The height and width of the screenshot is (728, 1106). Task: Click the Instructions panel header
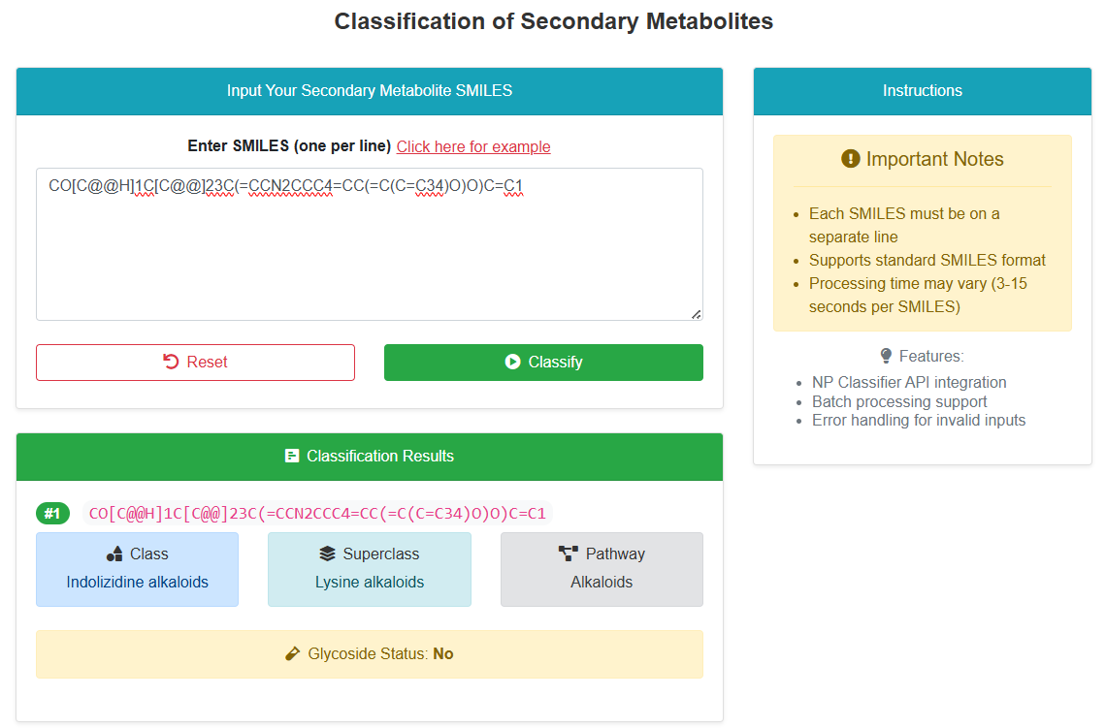[x=923, y=91]
